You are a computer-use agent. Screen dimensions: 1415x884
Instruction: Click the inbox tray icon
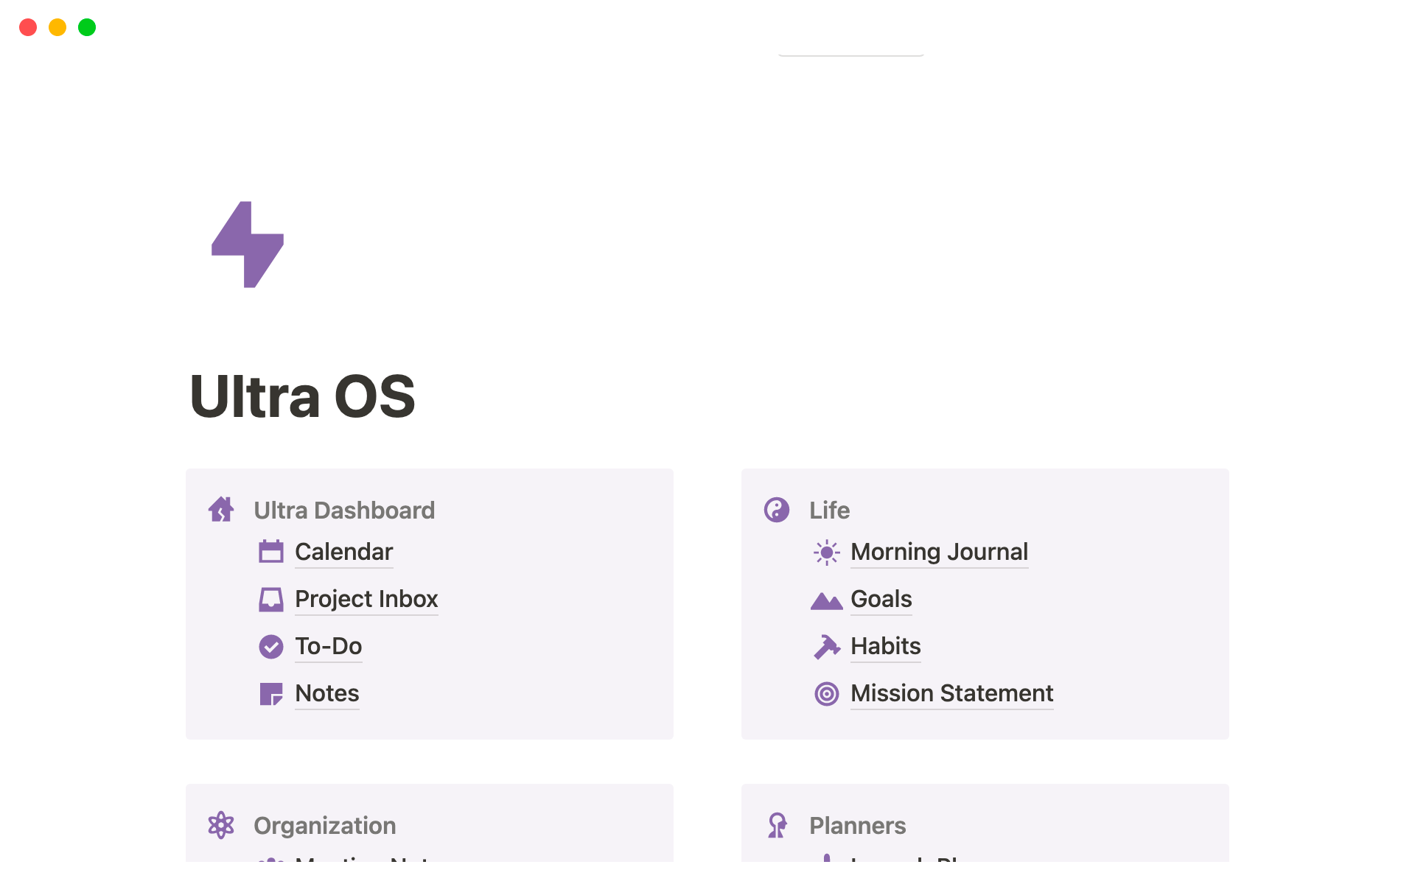click(x=271, y=599)
